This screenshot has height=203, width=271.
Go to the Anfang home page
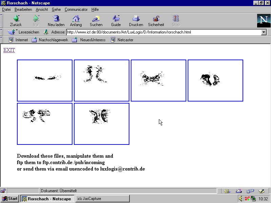76,21
